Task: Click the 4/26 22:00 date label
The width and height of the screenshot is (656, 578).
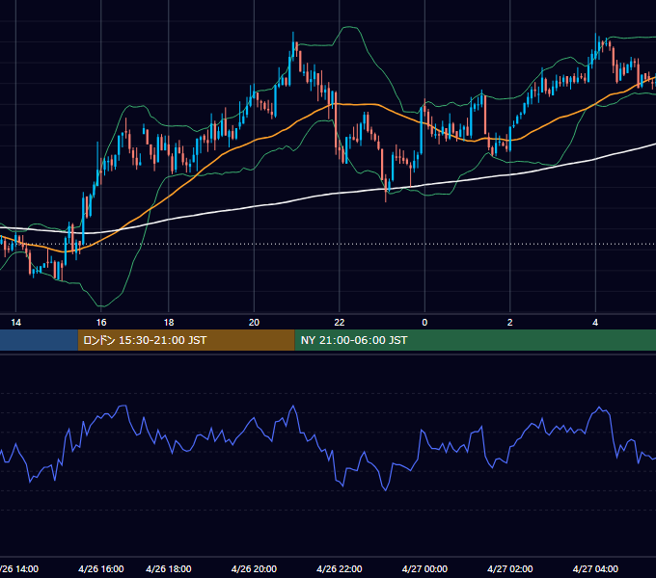Action: click(340, 568)
